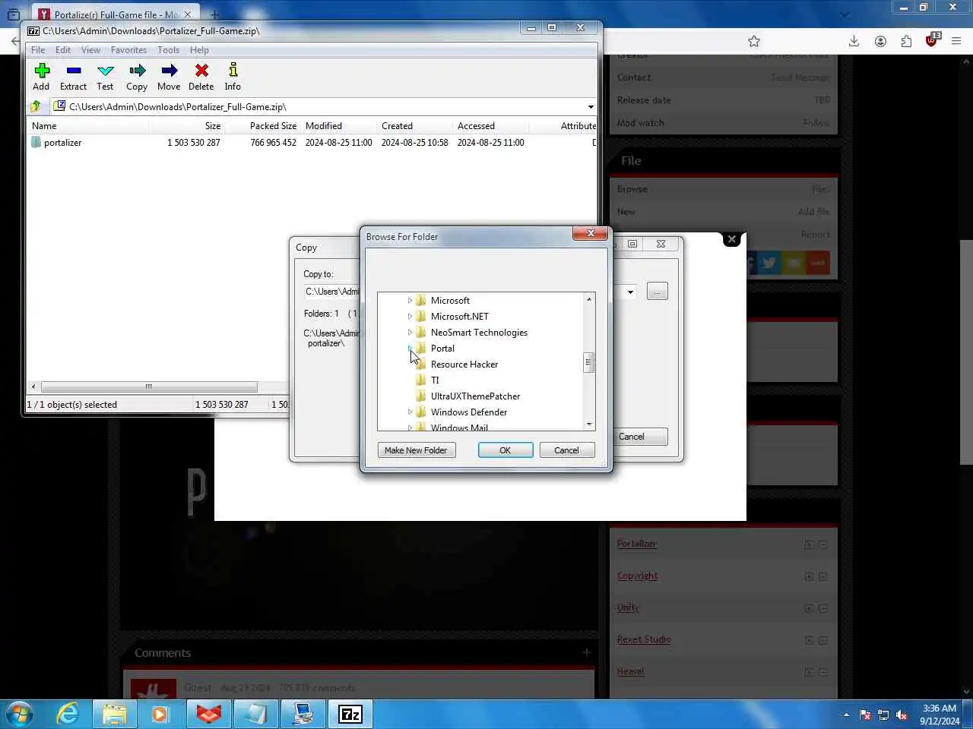Click the Copyright tag link
This screenshot has height=729, width=973.
(637, 576)
